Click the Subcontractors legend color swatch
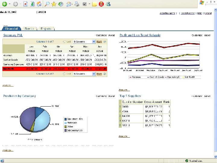The image size is (217, 163). pyautogui.click(x=66, y=130)
